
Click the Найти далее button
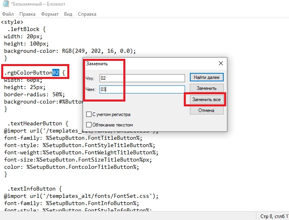pyautogui.click(x=207, y=77)
